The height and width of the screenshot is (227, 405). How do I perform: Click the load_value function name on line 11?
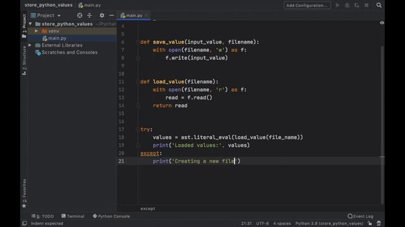click(x=168, y=81)
